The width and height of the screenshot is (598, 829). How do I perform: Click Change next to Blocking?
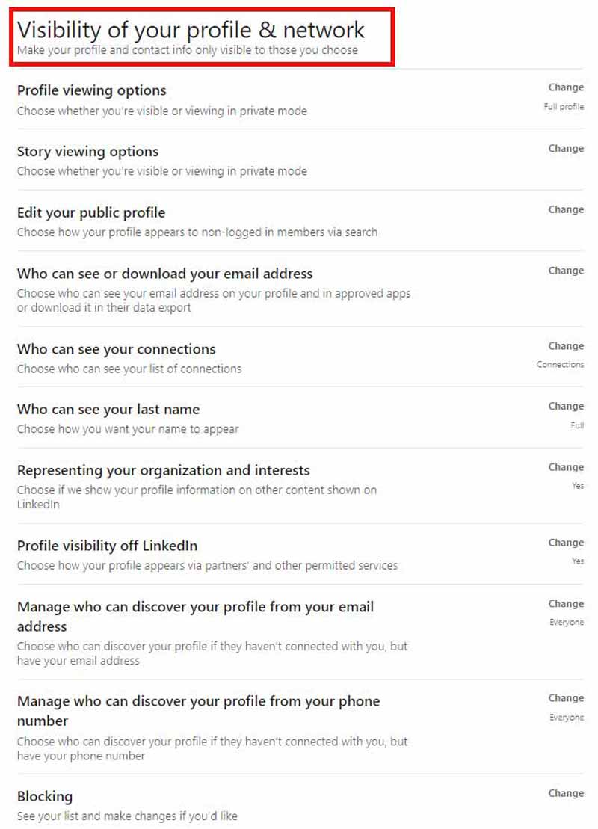tap(565, 793)
